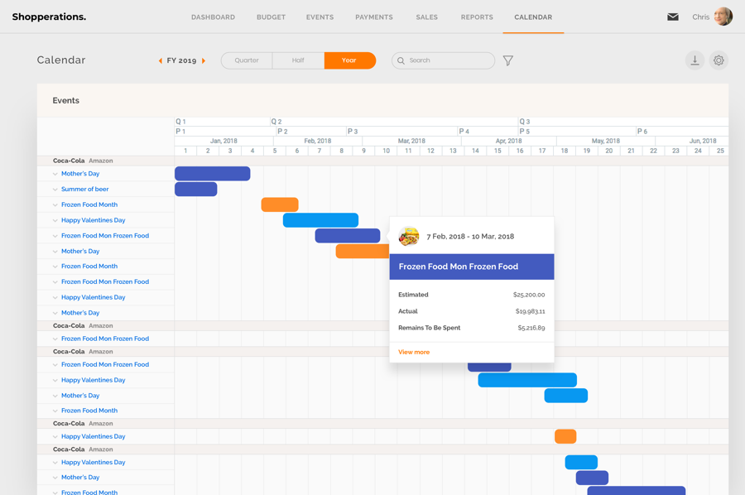Open the Sales tab
745x495 pixels.
[426, 17]
